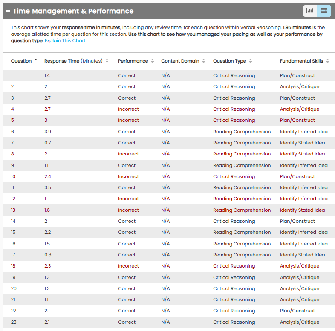Collapse Time Management & Performance section
This screenshot has width=335, height=331.
coord(8,11)
